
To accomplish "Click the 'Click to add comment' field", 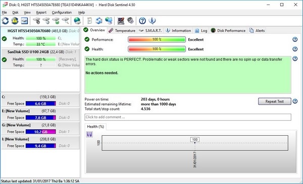I will click(188, 117).
